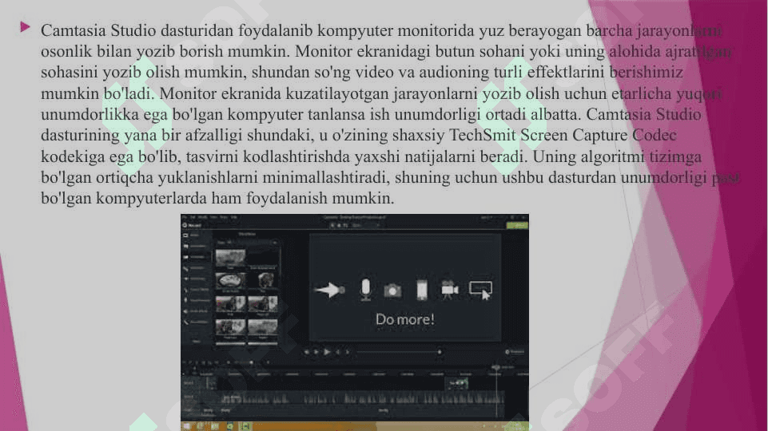This screenshot has height=431, width=768.
Task: Open the Properties panel button
Action: [x=515, y=352]
